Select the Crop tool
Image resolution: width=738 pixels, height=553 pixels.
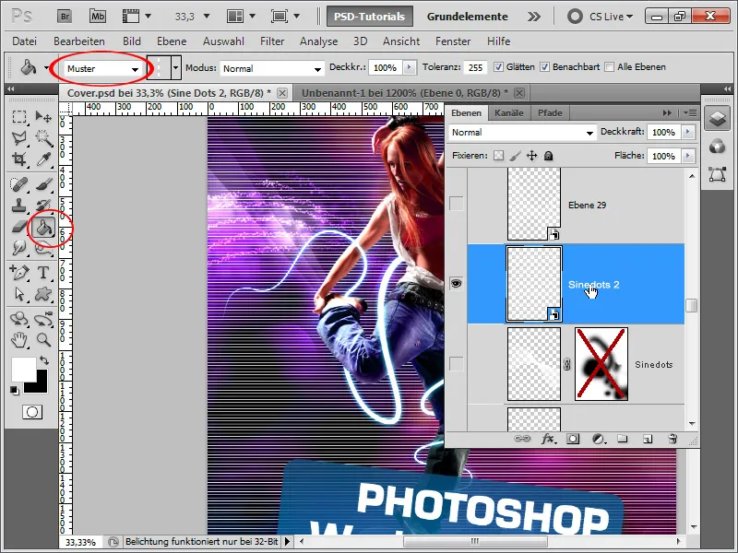coord(19,159)
